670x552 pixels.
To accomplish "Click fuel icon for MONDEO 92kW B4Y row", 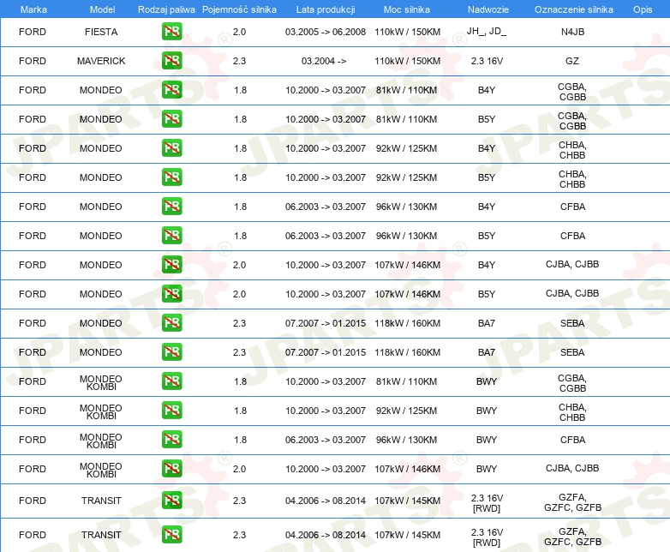I will [x=171, y=148].
